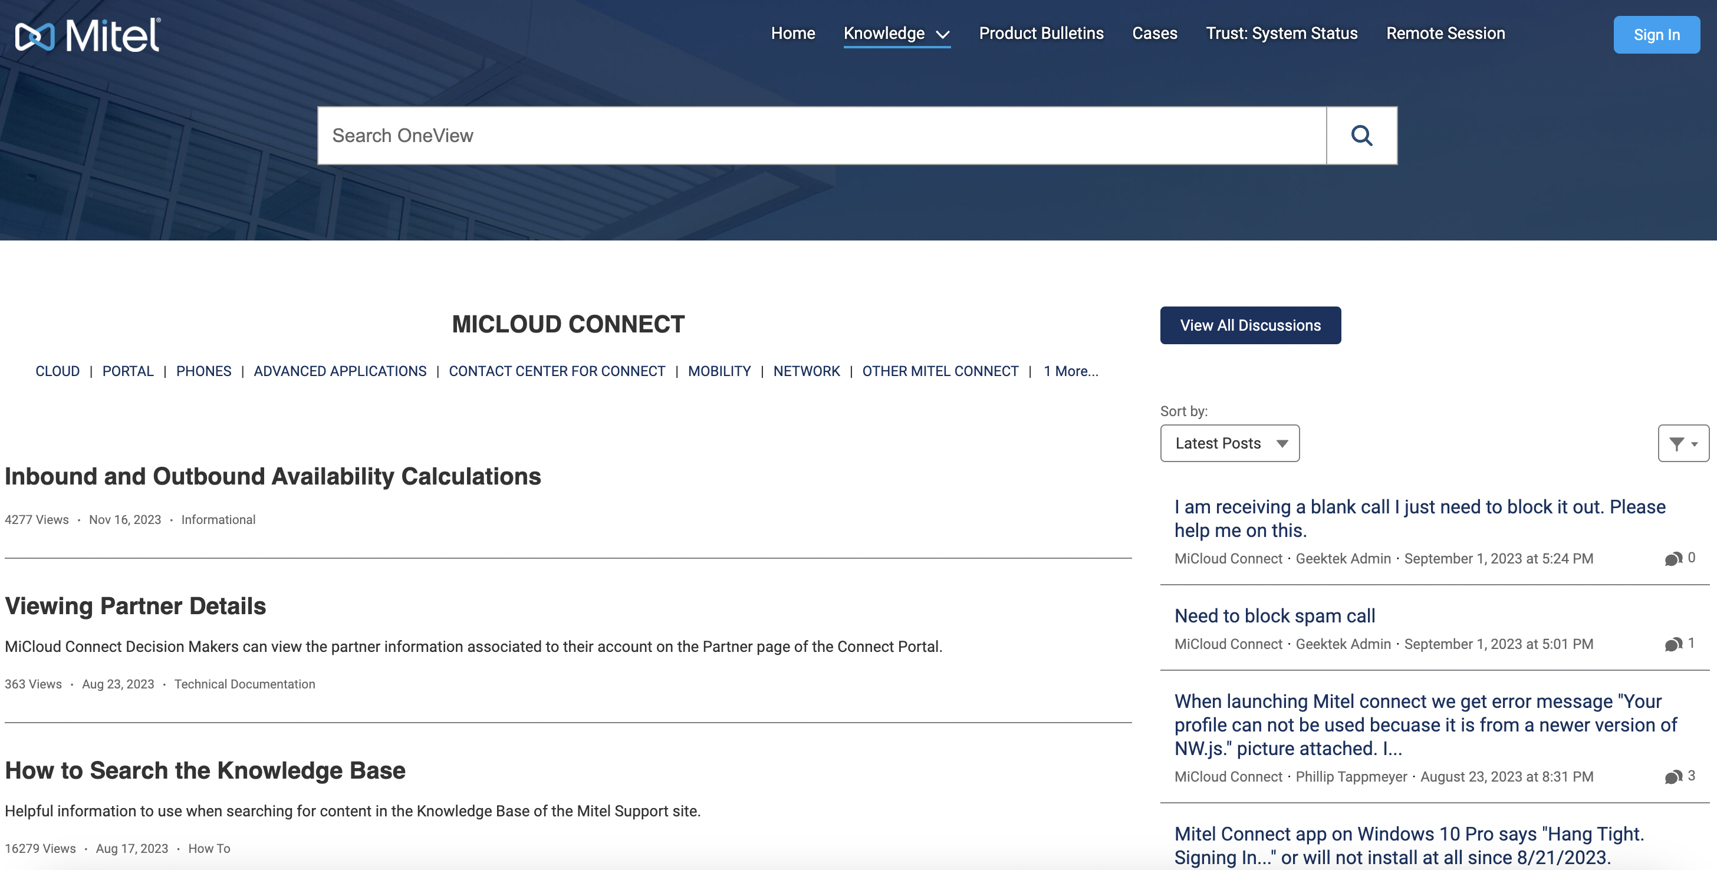The image size is (1717, 870).
Task: Select the NETWORK category link
Action: (x=807, y=371)
